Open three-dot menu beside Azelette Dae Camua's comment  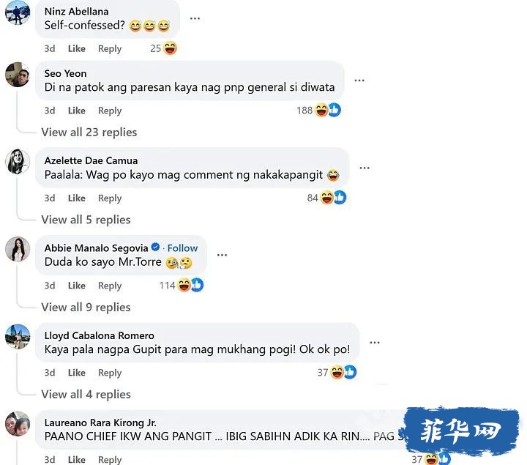tap(365, 168)
